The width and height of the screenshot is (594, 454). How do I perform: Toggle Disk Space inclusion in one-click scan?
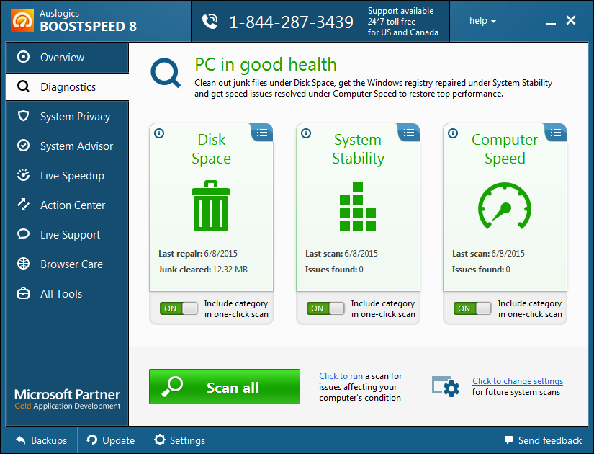click(179, 308)
